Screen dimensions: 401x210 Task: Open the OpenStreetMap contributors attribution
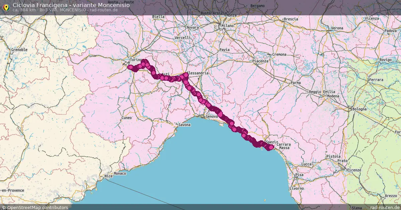[x=34, y=207]
